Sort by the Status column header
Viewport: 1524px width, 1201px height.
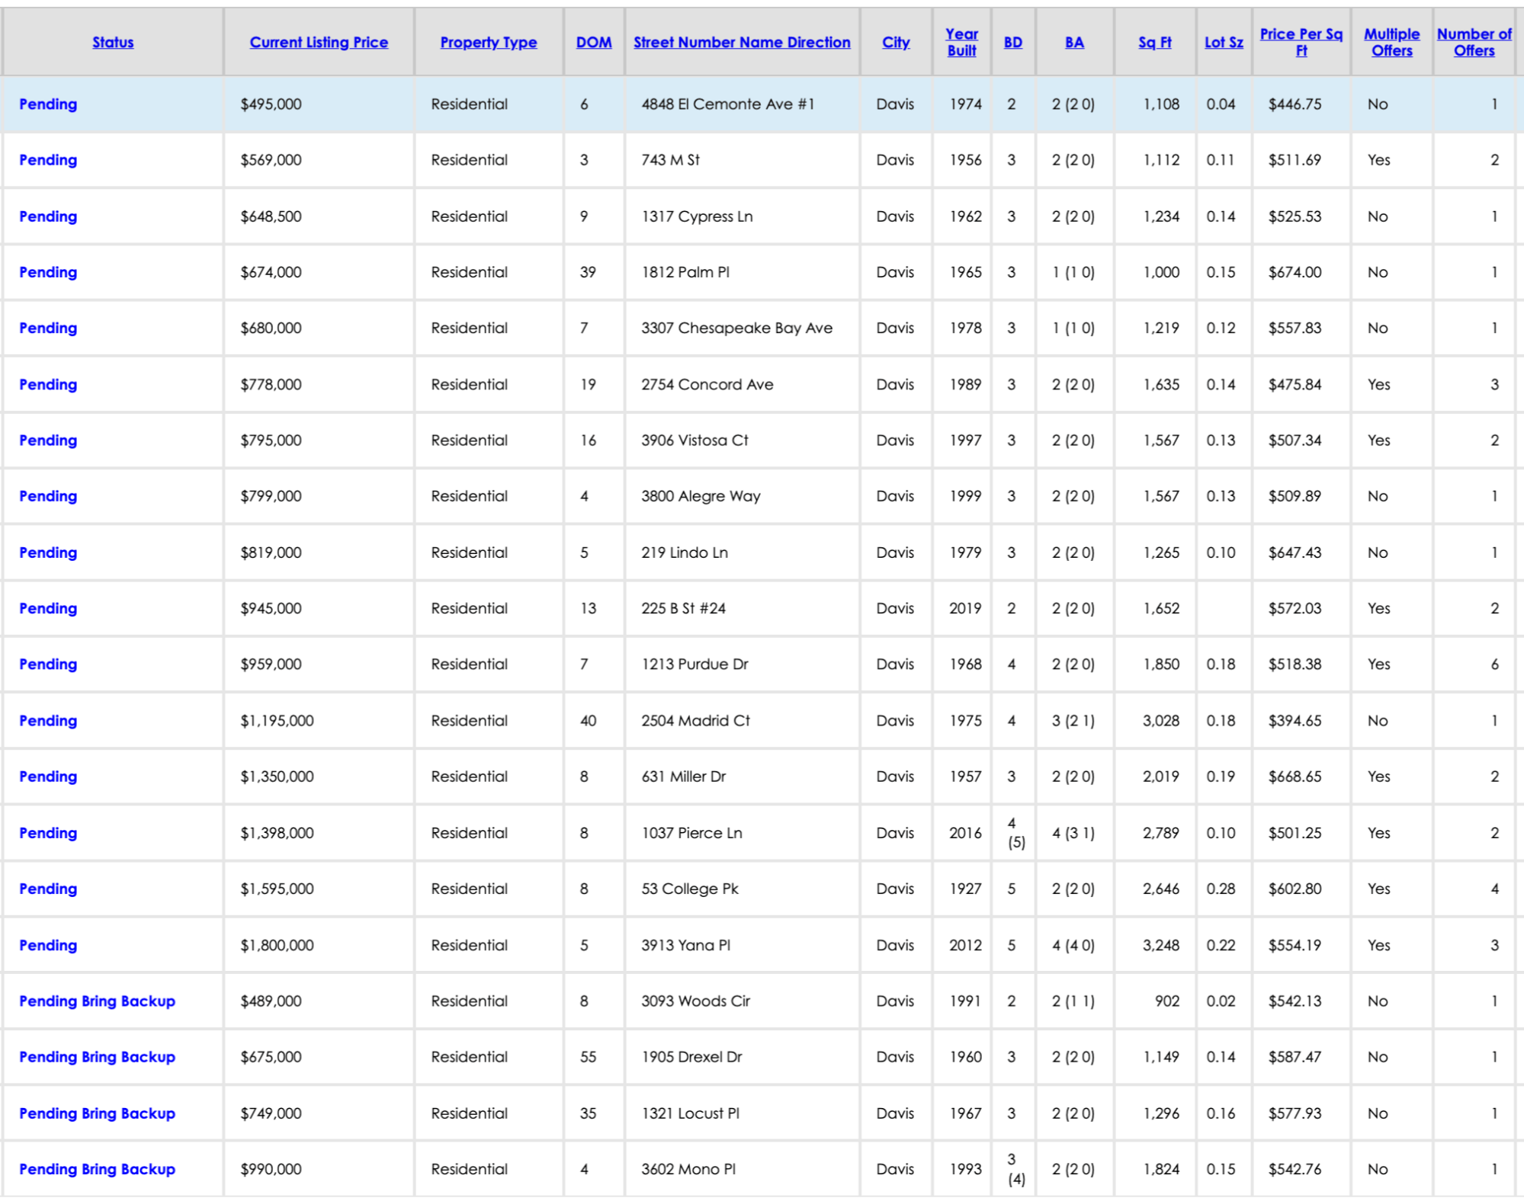[x=113, y=43]
